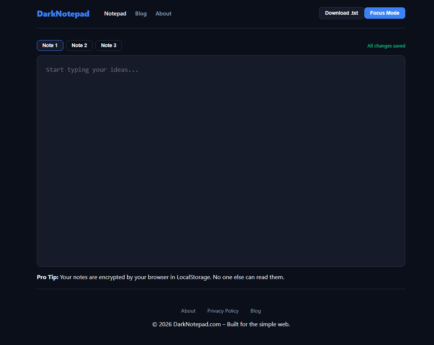Switch to the Note 2 tab
The image size is (434, 345).
tap(79, 45)
